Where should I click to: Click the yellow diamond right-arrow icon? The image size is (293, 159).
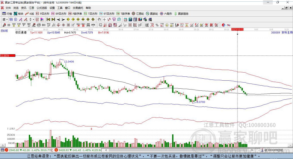(x=73, y=20)
